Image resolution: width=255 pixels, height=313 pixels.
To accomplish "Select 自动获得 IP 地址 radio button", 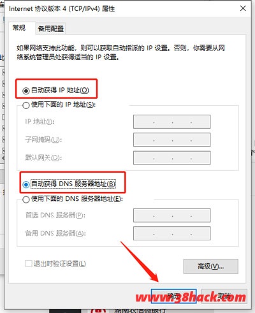I will pos(26,91).
